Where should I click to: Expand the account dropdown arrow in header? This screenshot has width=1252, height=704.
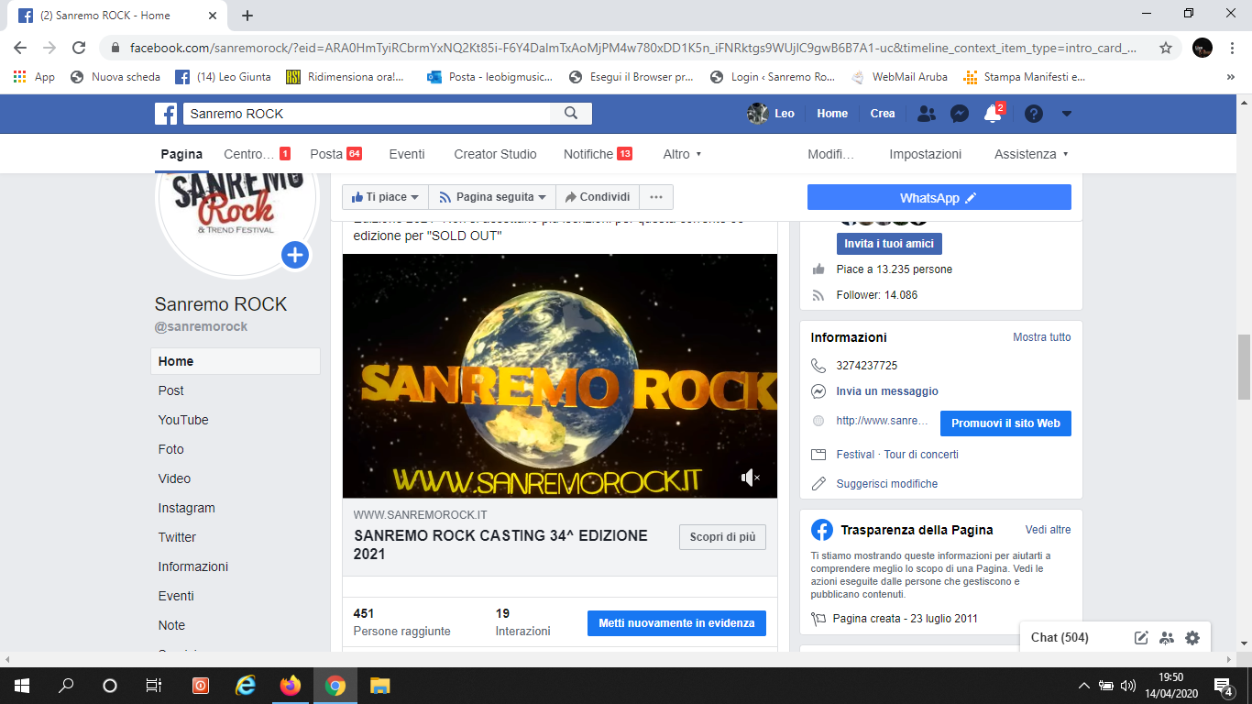pyautogui.click(x=1066, y=114)
